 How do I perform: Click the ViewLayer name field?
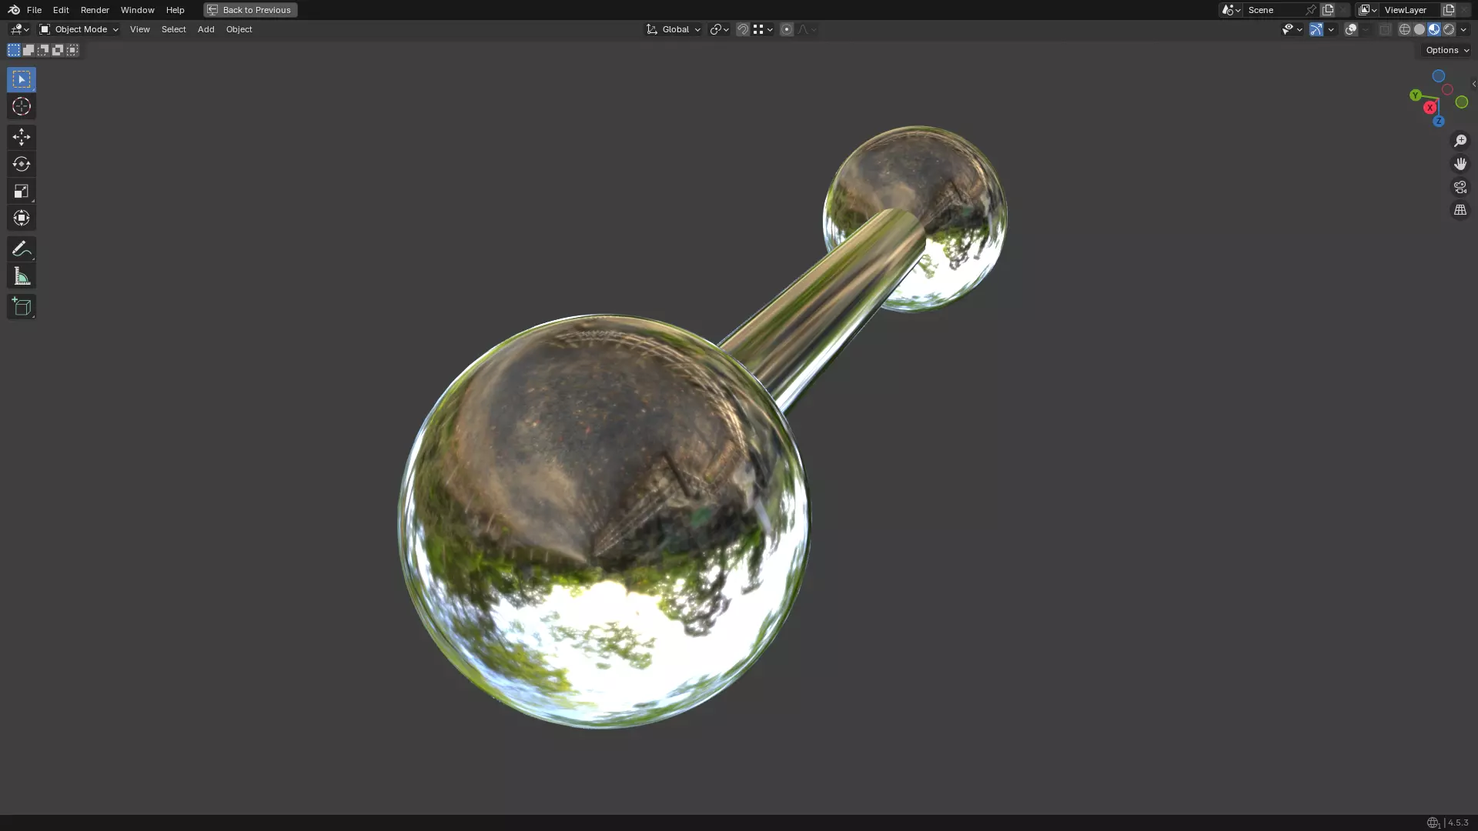point(1410,10)
